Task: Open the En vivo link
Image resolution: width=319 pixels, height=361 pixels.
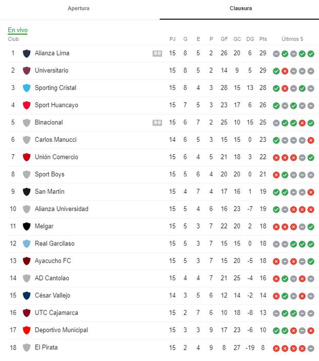Action: (x=17, y=30)
